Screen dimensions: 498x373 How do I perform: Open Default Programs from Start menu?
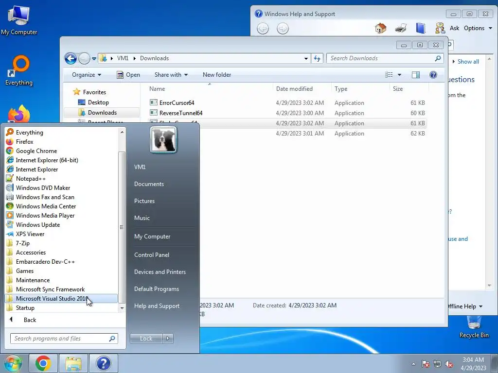click(x=157, y=289)
